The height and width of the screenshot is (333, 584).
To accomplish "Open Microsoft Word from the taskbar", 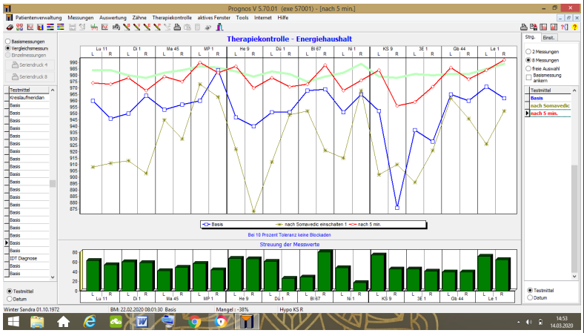I will pos(142,321).
